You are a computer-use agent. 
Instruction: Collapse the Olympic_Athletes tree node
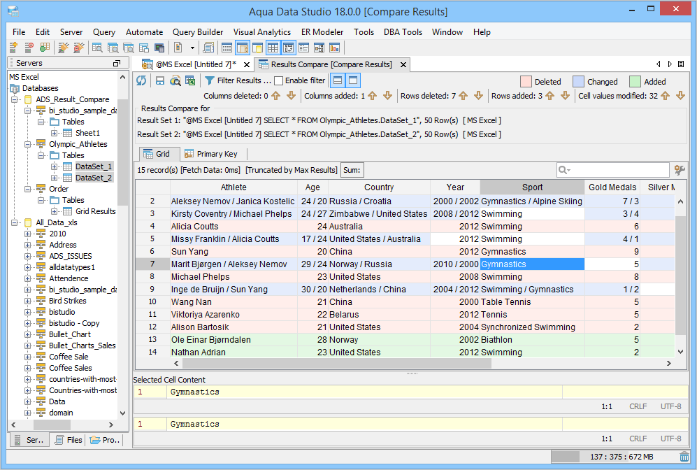click(27, 144)
